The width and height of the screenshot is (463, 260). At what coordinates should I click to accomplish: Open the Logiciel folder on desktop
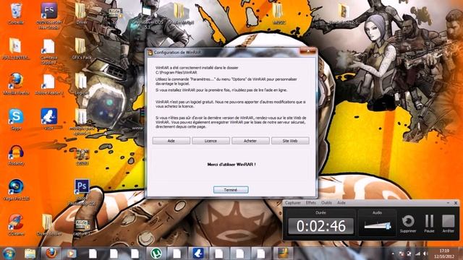(81, 84)
